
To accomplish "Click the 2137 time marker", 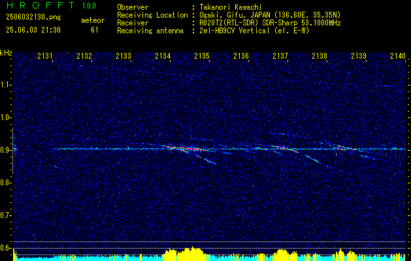I will (280, 56).
